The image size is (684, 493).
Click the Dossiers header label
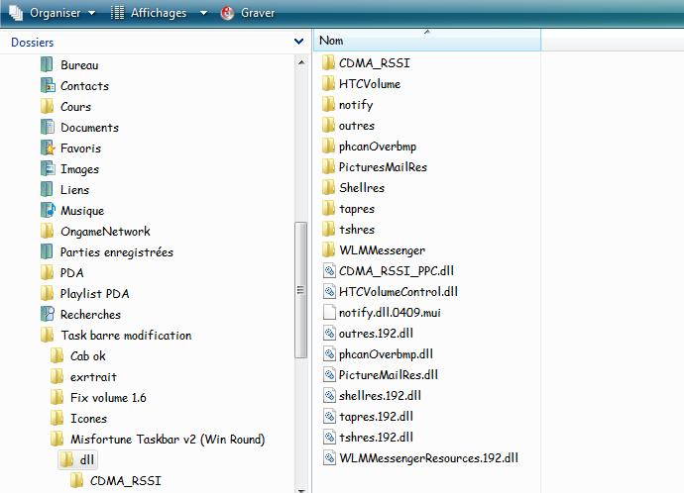[33, 43]
